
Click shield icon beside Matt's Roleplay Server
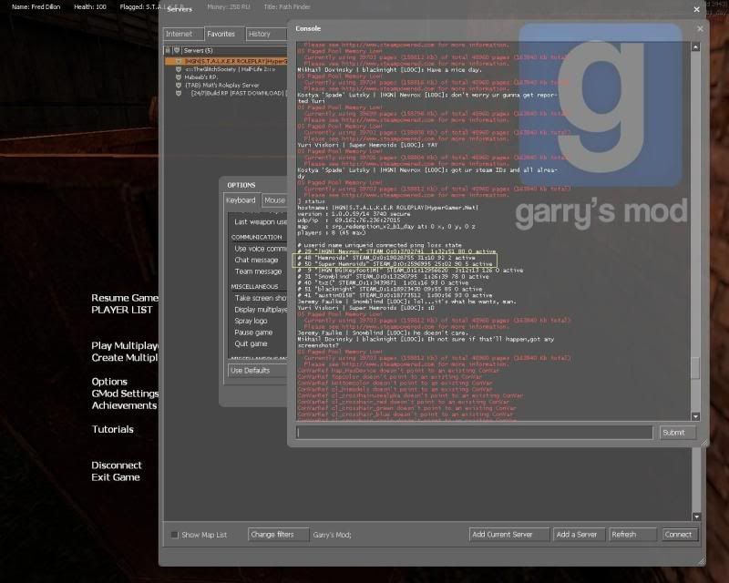pos(179,85)
